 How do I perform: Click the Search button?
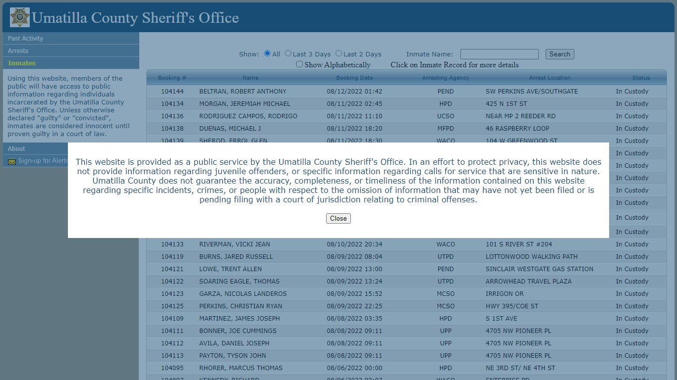pyautogui.click(x=560, y=54)
